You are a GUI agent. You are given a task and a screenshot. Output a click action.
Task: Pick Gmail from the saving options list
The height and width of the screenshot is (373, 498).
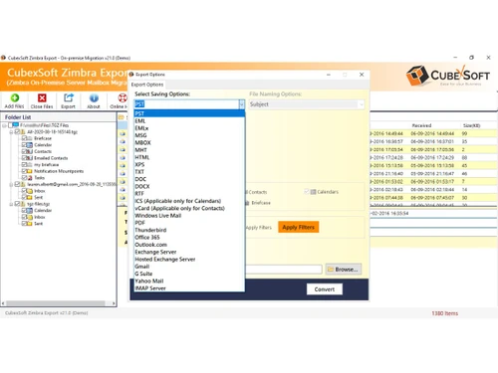[189, 267]
